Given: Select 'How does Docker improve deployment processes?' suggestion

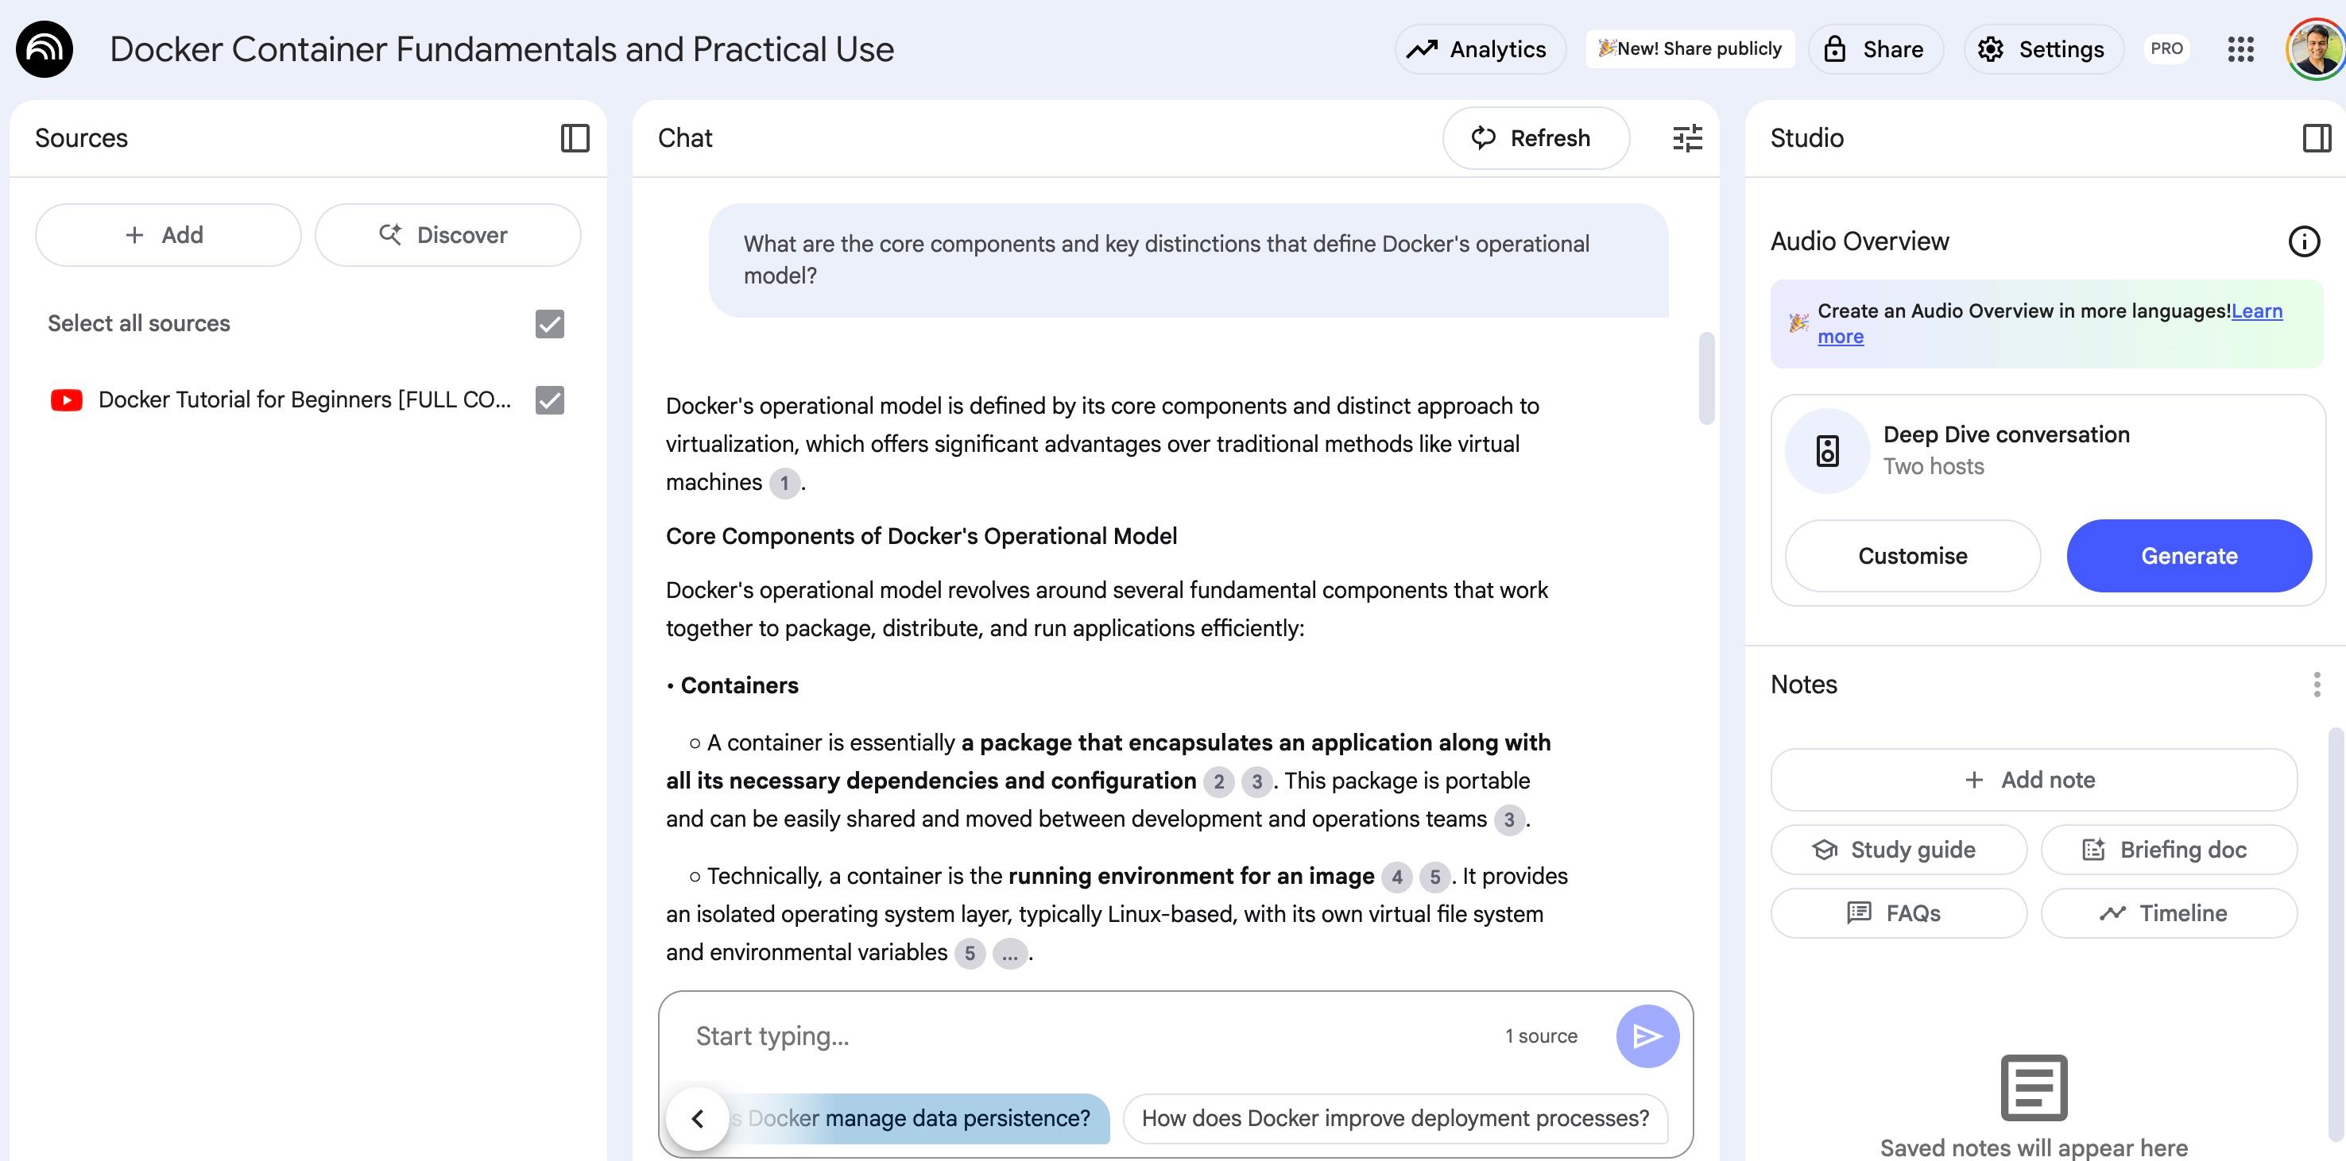Looking at the screenshot, I should [1396, 1118].
